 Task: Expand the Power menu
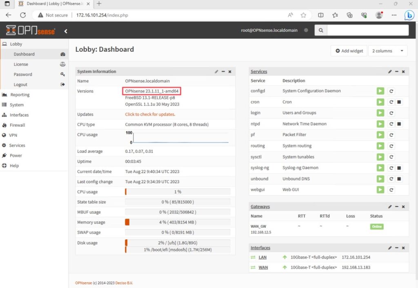tap(34, 155)
